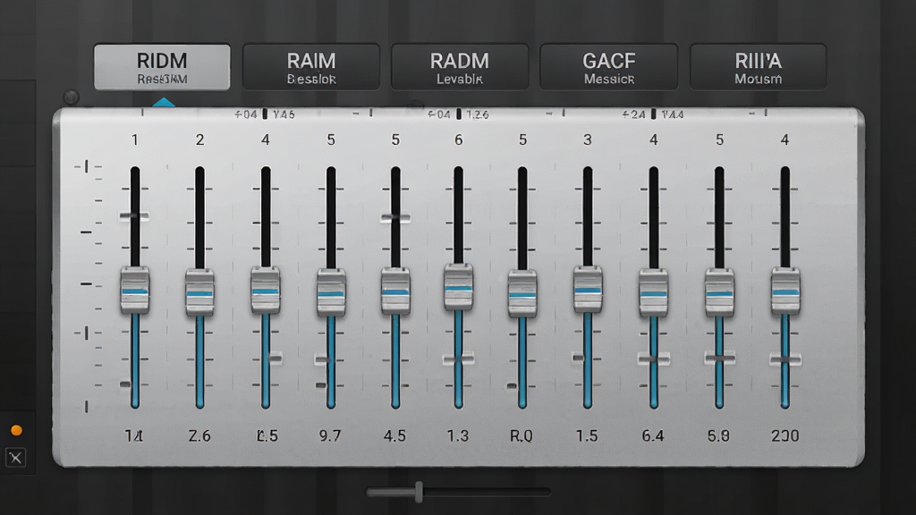Screen dimensions: 916x515
Task: Click the fader handle above value 9.7
Action: point(331,292)
